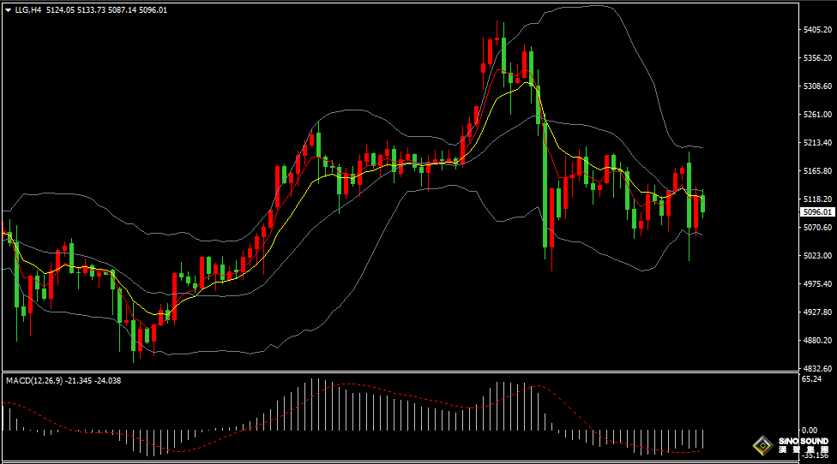Click the LLG,H4 symbol label

point(28,10)
